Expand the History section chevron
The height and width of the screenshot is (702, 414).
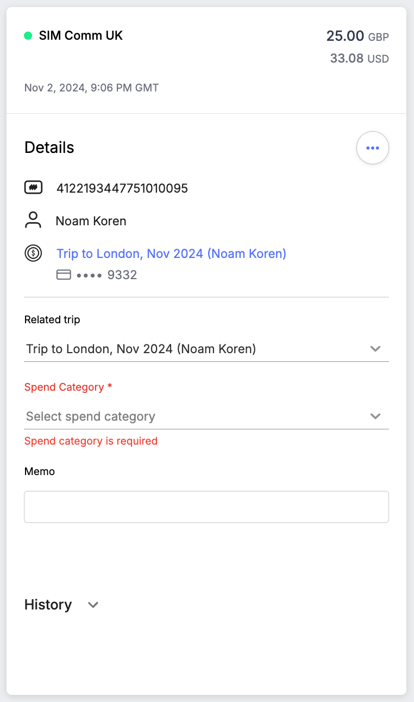(x=93, y=605)
